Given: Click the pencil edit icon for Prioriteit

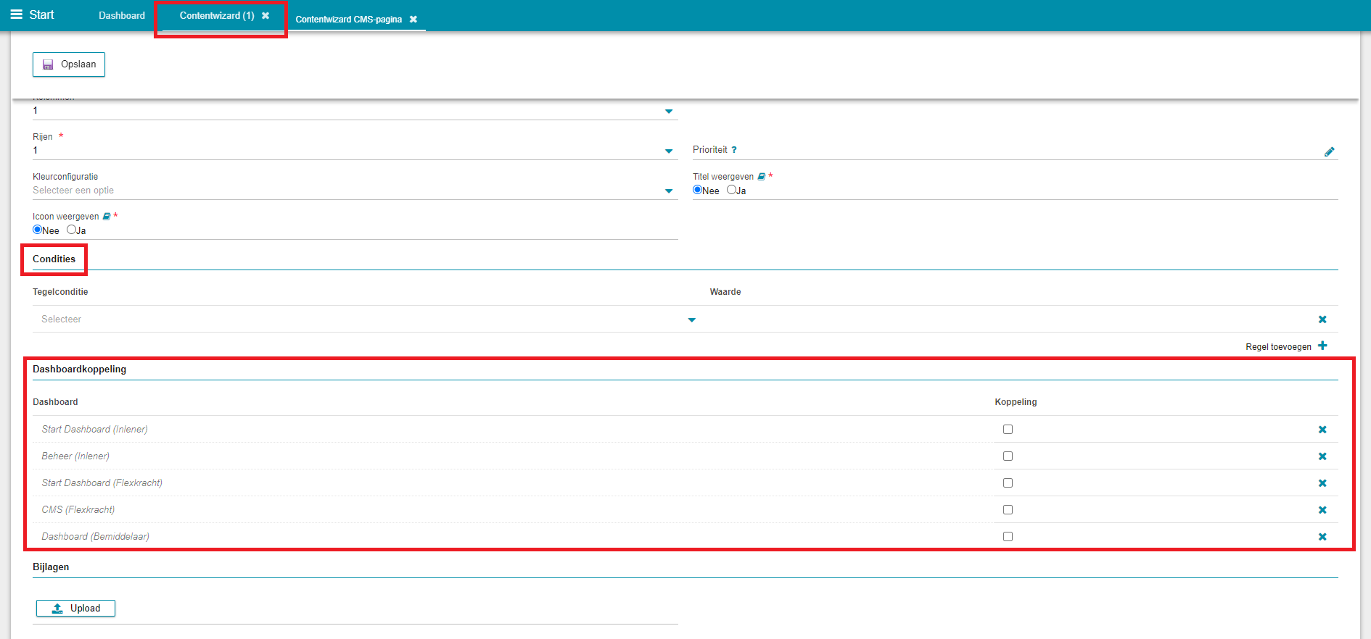Looking at the screenshot, I should pos(1329,151).
